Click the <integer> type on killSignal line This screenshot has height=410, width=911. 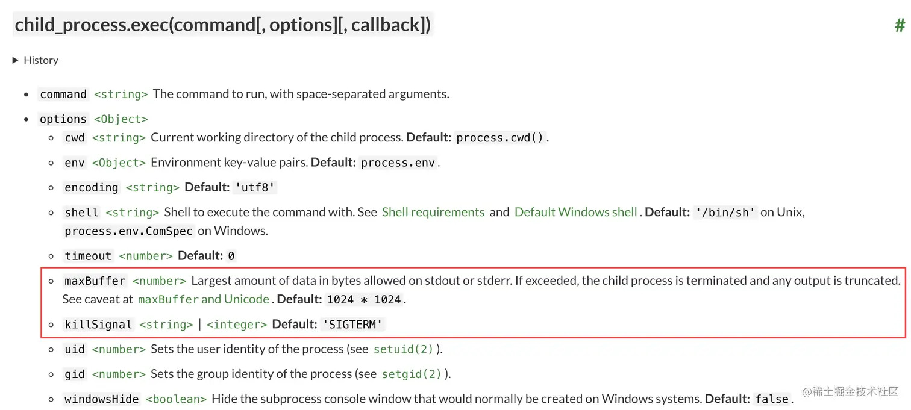(x=236, y=325)
